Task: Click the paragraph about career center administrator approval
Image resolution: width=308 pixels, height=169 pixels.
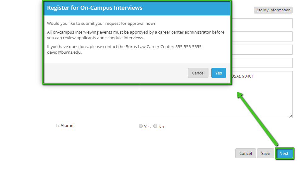Action: point(135,35)
